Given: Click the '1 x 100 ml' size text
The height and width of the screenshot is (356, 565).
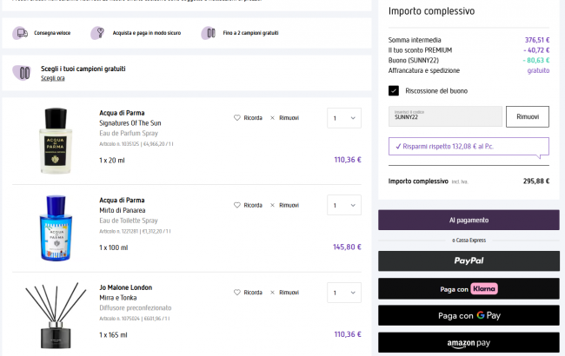Looking at the screenshot, I should [114, 247].
